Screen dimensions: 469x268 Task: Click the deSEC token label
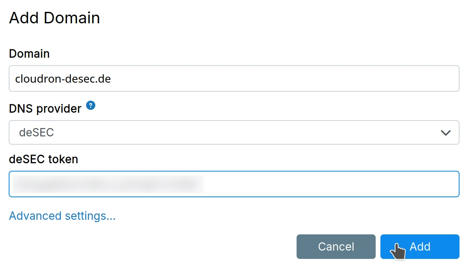click(43, 159)
